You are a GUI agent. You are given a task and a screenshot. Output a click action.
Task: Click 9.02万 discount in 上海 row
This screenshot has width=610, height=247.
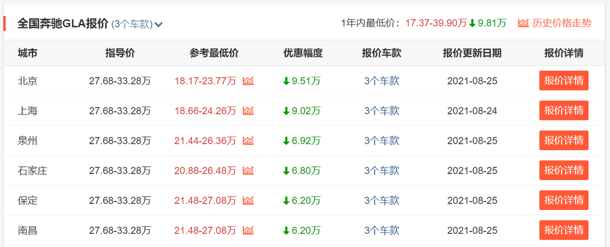[x=306, y=111]
